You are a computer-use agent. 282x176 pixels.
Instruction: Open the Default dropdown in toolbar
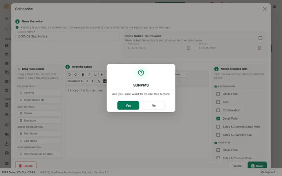pos(181,74)
